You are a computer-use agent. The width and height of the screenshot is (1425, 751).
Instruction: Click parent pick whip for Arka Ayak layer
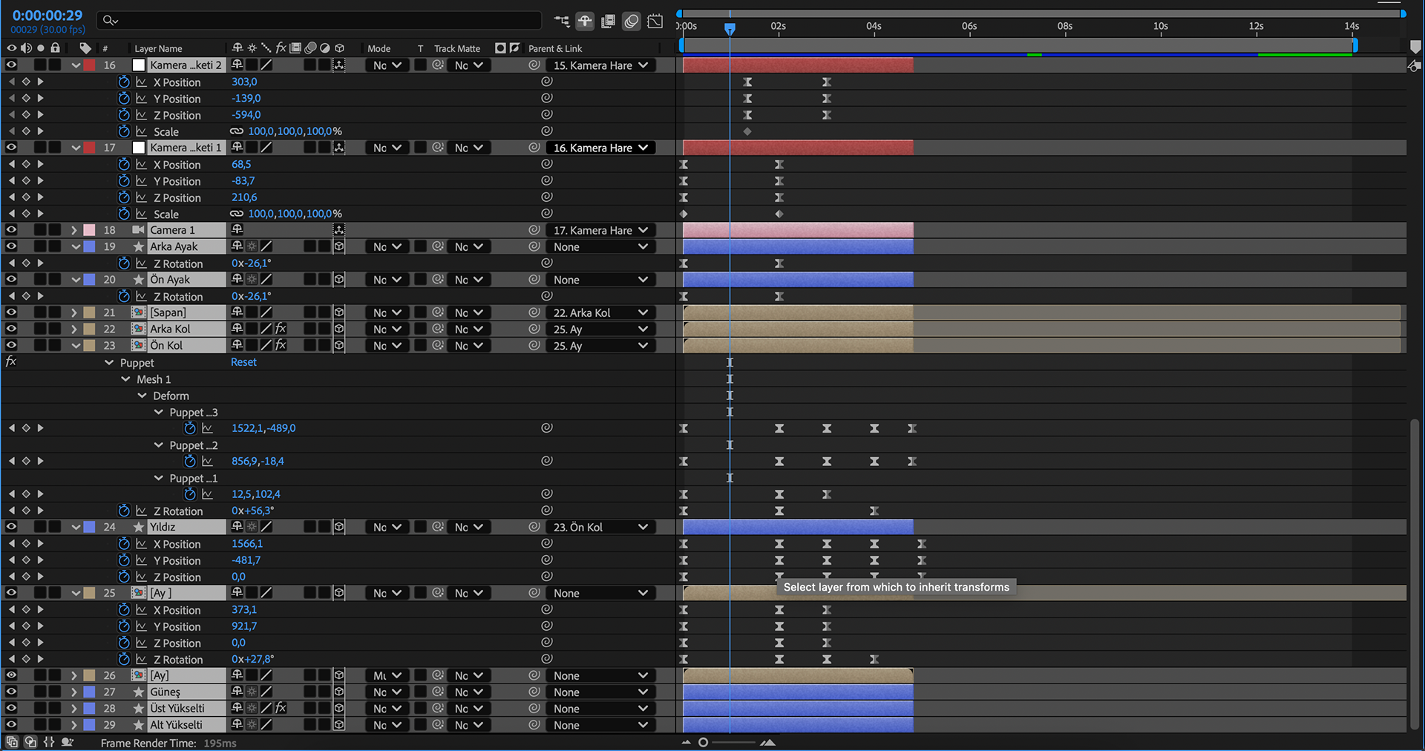coord(534,246)
